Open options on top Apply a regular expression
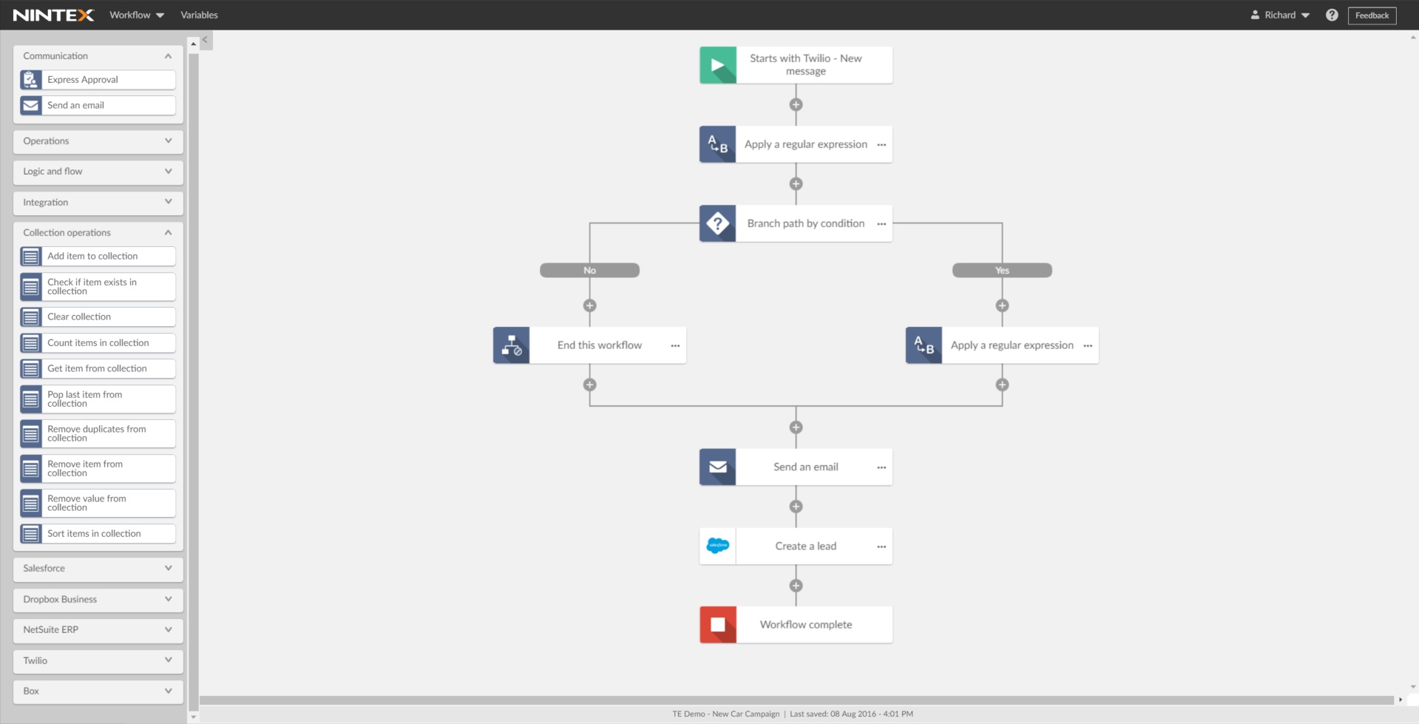 pos(881,145)
